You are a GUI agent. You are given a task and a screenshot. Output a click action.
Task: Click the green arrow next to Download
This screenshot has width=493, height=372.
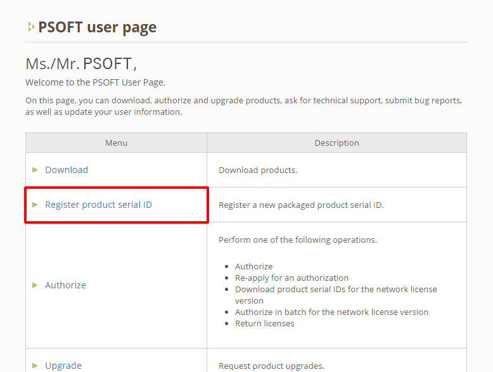click(35, 170)
